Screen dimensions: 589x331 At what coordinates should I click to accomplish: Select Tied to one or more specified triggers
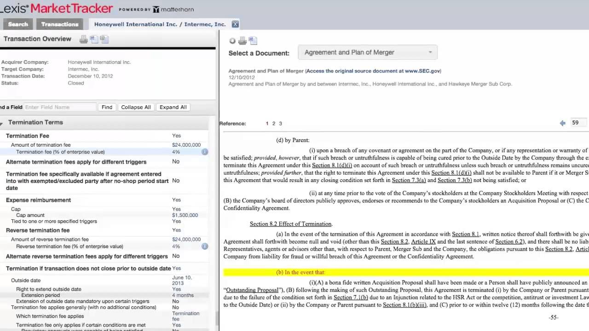pyautogui.click(x=104, y=221)
